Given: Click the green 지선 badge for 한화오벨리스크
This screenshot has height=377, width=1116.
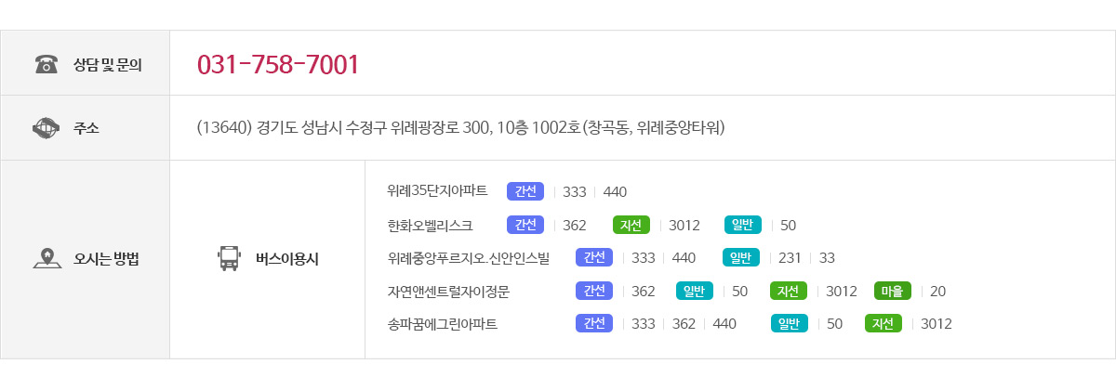Looking at the screenshot, I should pyautogui.click(x=631, y=225).
